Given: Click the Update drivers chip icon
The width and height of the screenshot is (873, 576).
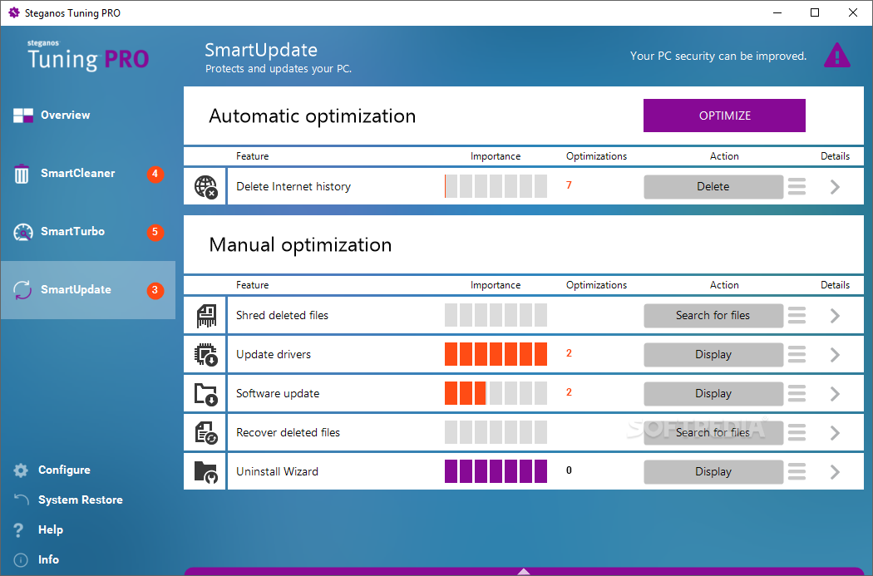Looking at the screenshot, I should click(205, 355).
